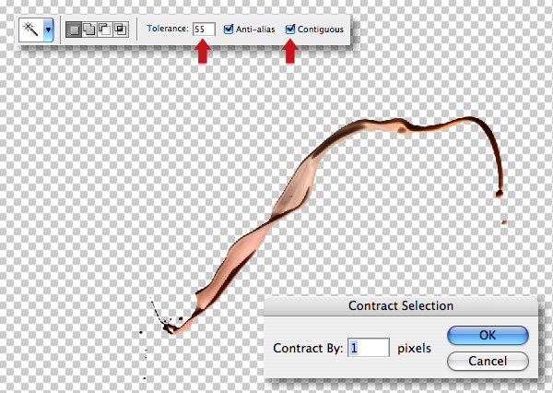The height and width of the screenshot is (393, 553).
Task: Cancel the Contract Selection dialog
Action: point(488,361)
